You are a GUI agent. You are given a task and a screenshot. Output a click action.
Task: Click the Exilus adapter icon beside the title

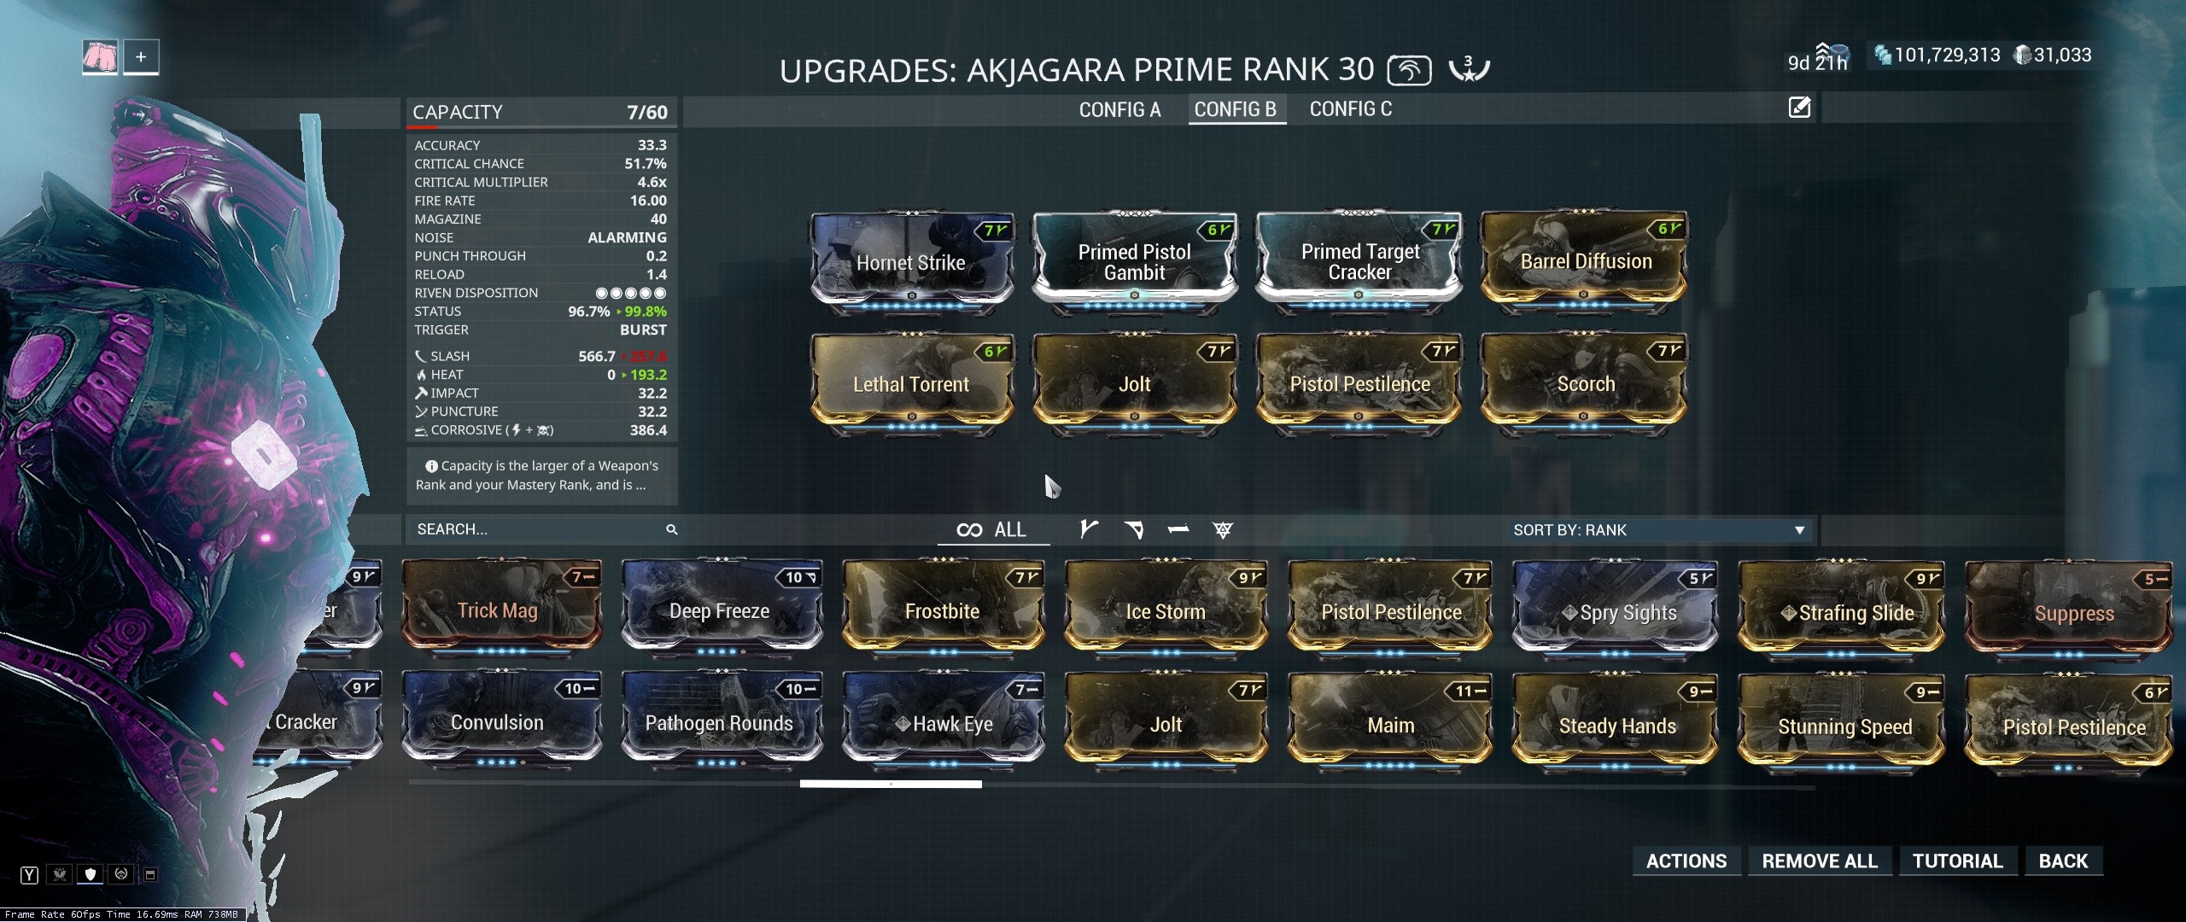tap(1409, 70)
